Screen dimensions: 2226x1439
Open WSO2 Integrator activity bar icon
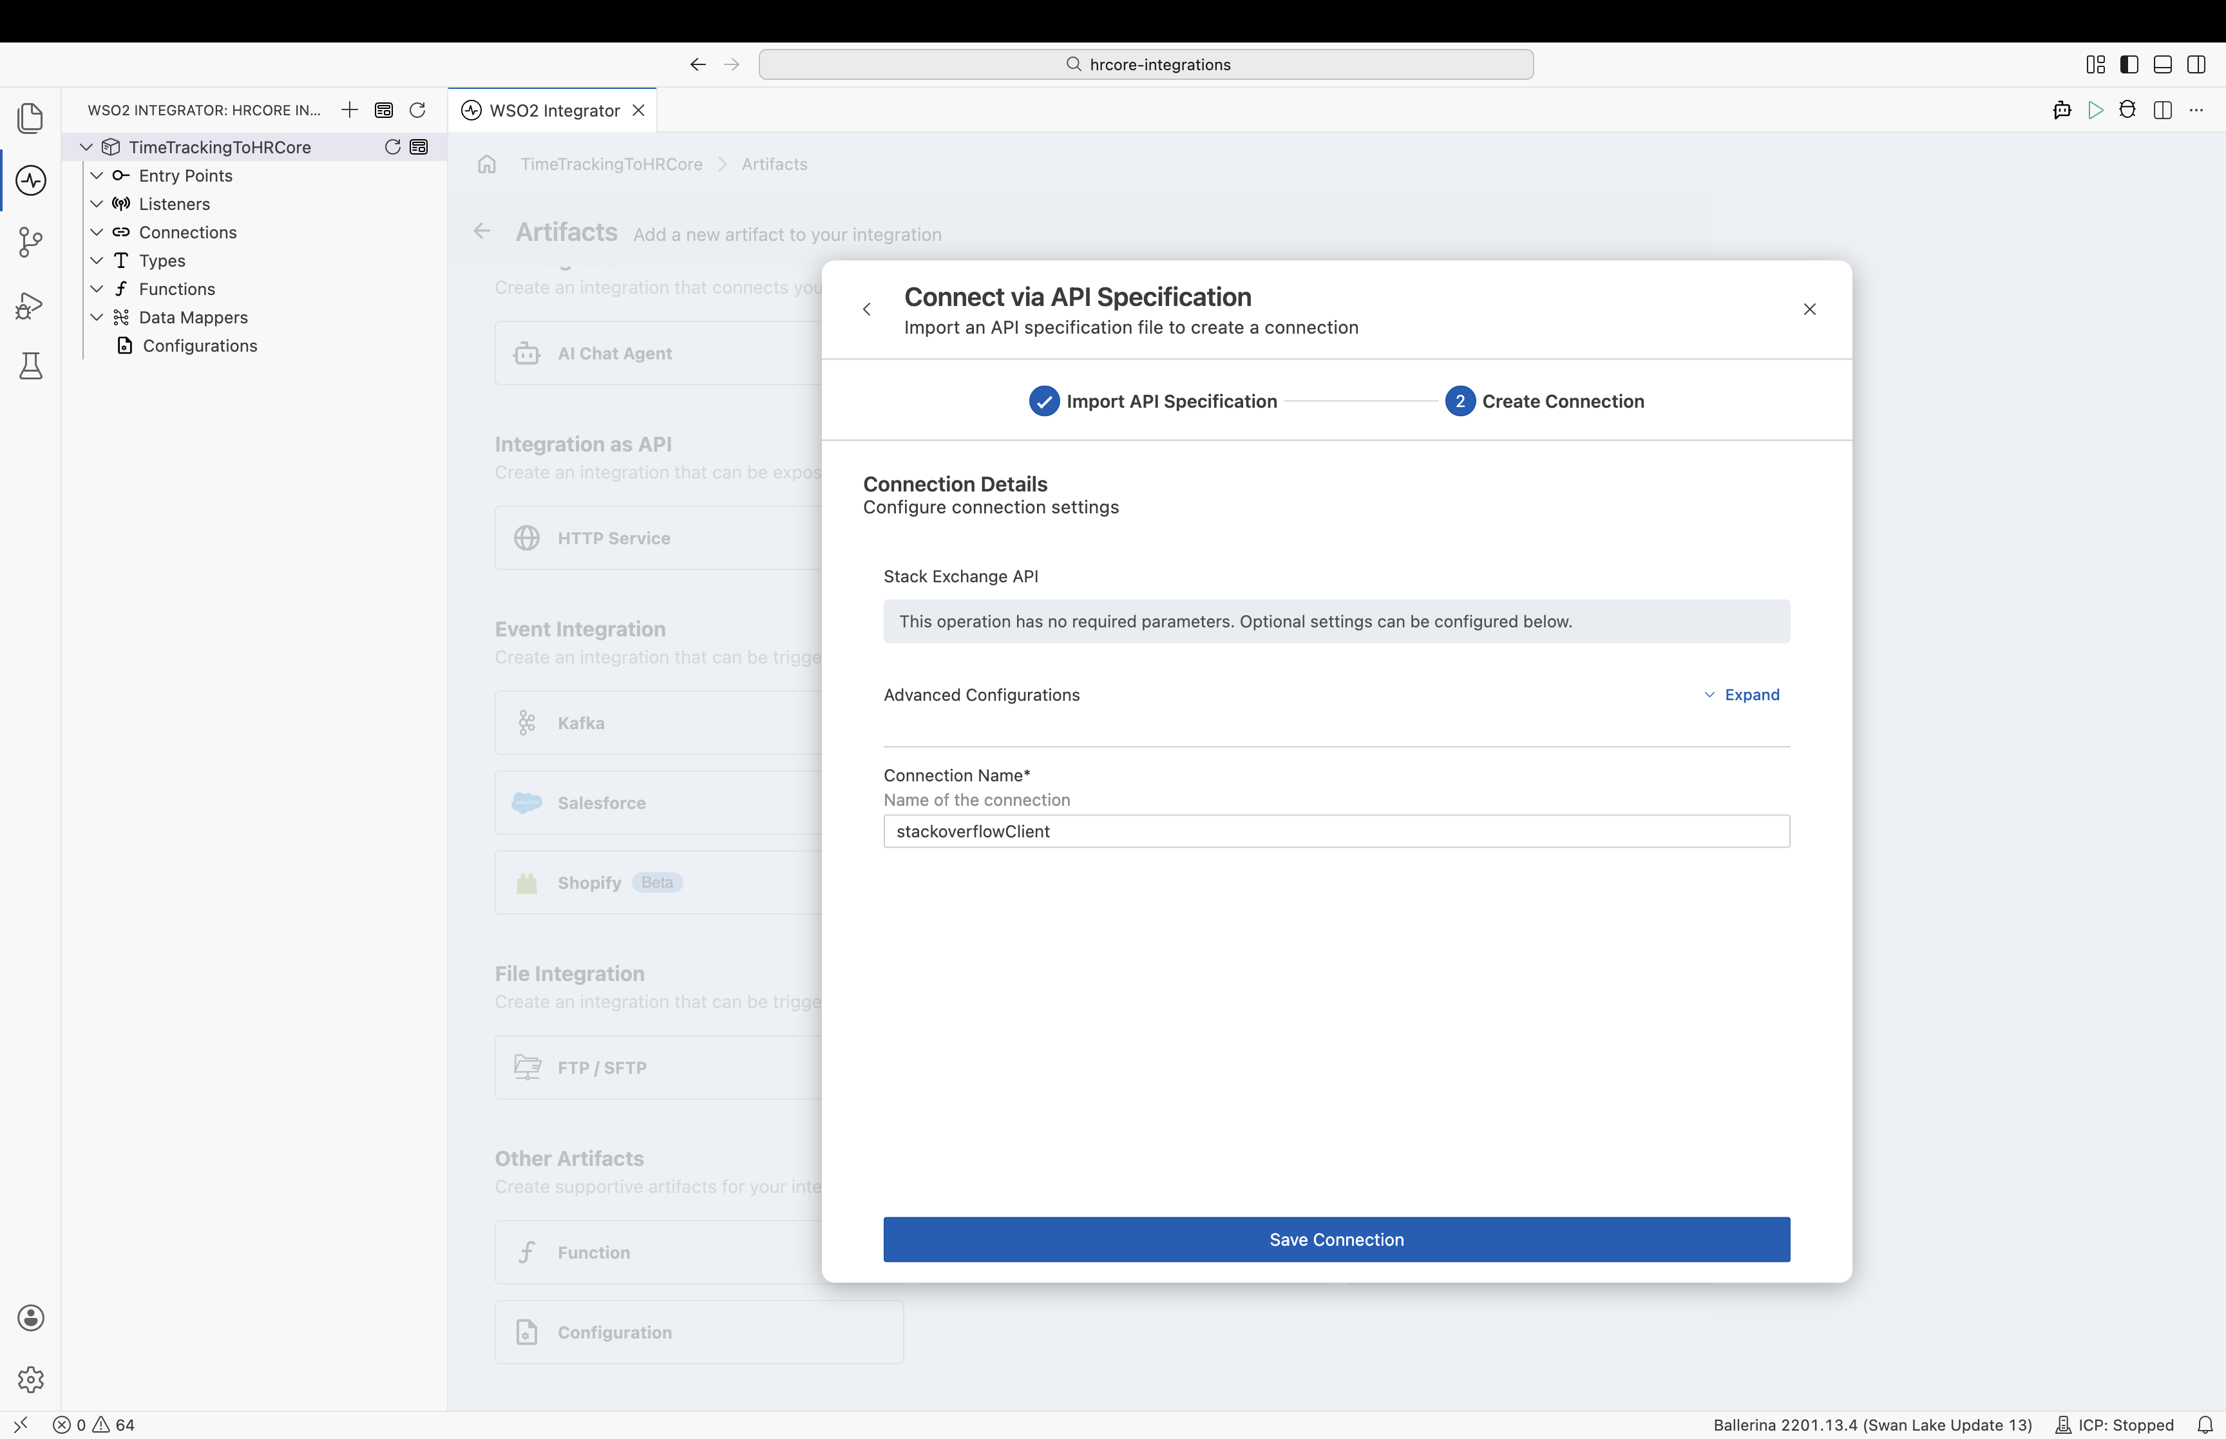(31, 180)
